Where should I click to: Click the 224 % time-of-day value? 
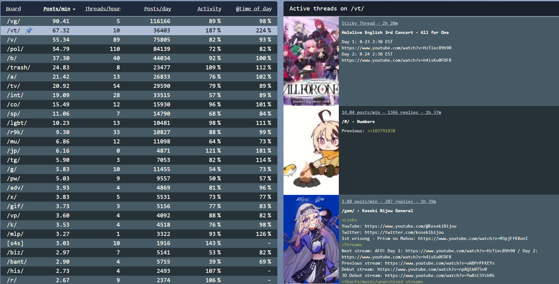point(263,30)
